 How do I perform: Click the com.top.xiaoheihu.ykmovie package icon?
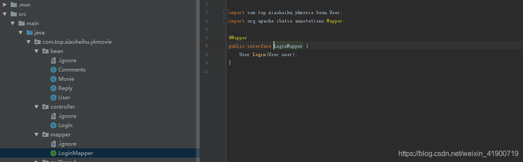[x=38, y=42]
